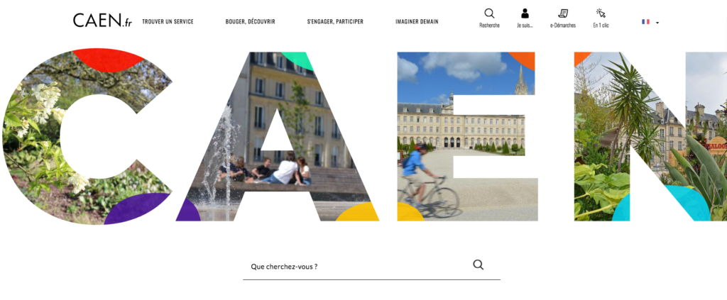The height and width of the screenshot is (300, 727).
Task: Click the French flag icon
Action: [645, 22]
